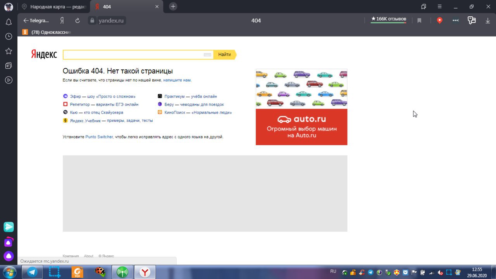Switch to Народная карта tab

pos(54,7)
